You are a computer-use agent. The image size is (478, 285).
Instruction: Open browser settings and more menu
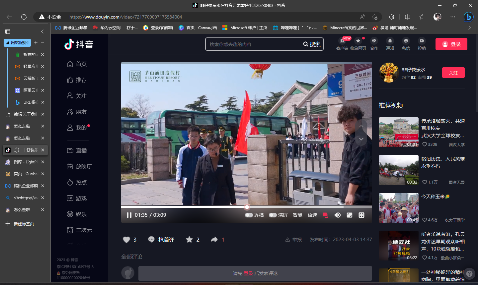(453, 17)
